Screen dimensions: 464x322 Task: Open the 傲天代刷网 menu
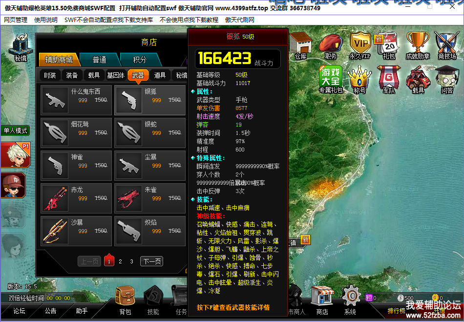[240, 20]
